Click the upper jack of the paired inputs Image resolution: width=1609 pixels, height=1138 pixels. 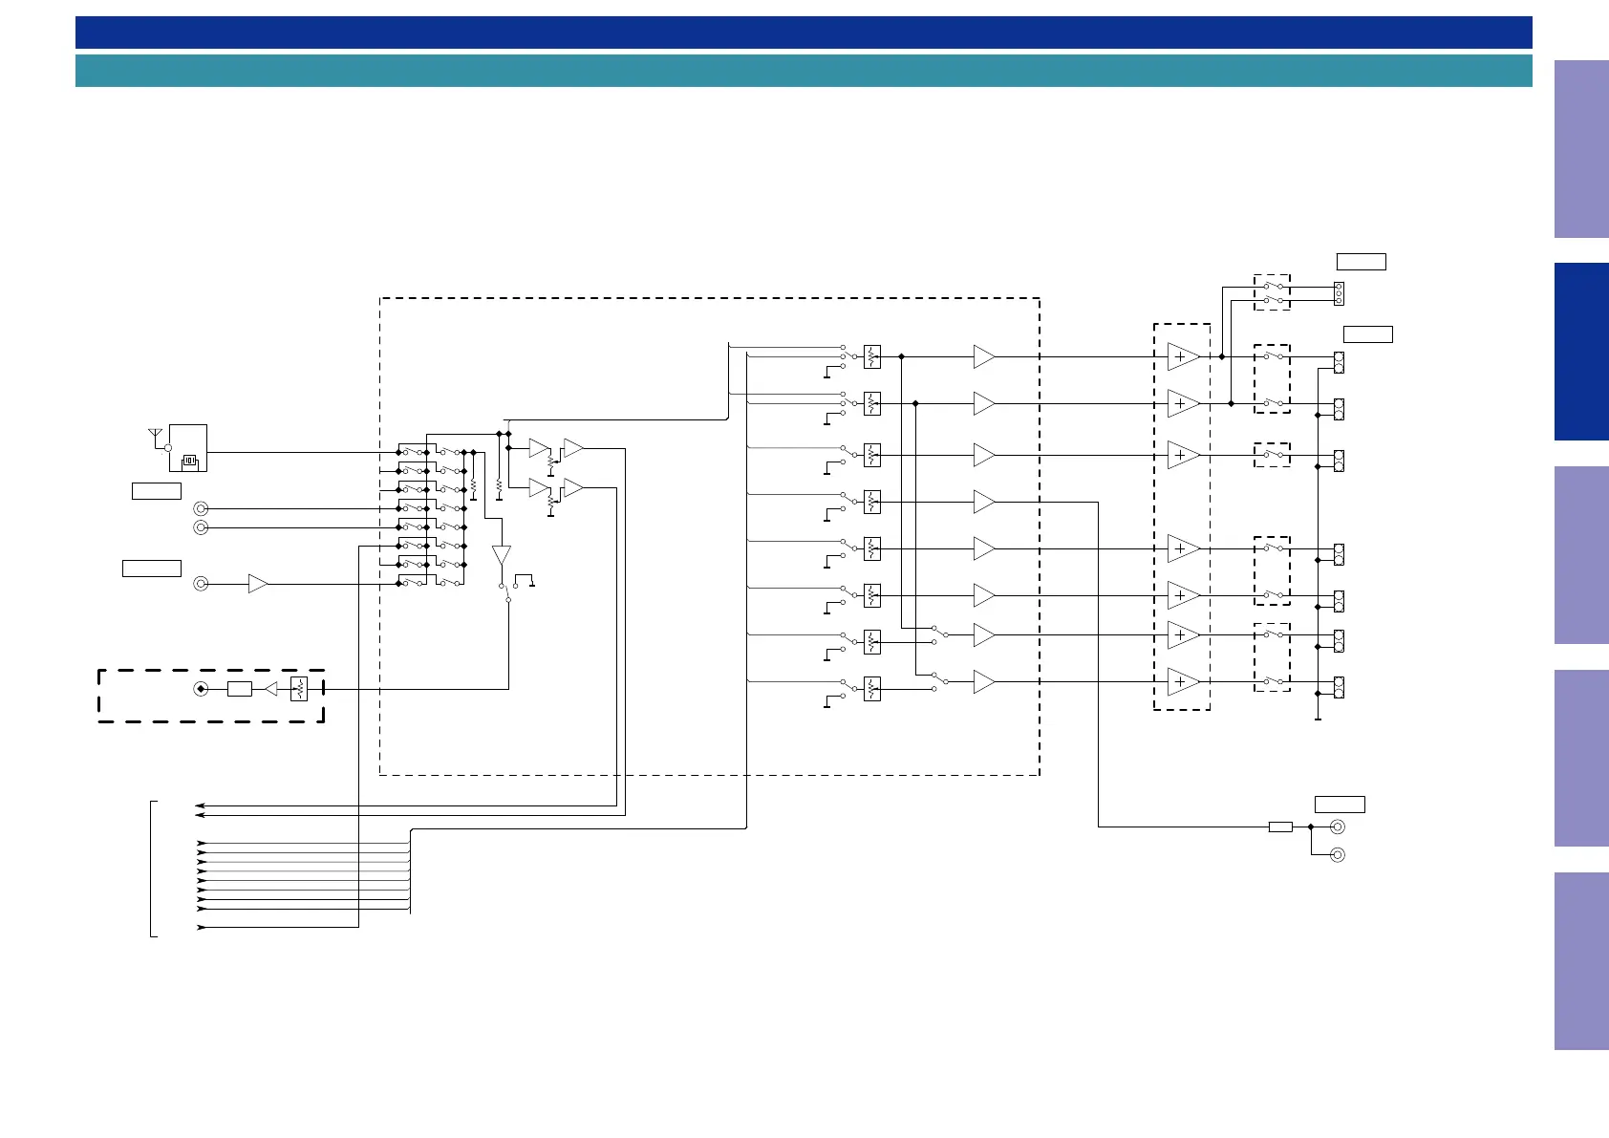tap(201, 508)
